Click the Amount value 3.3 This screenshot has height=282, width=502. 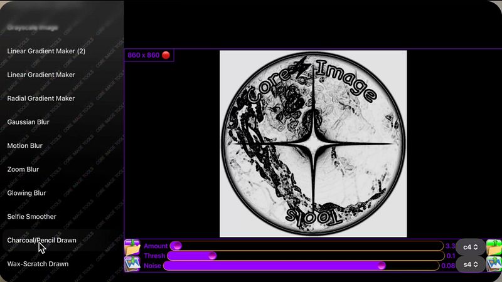point(450,246)
